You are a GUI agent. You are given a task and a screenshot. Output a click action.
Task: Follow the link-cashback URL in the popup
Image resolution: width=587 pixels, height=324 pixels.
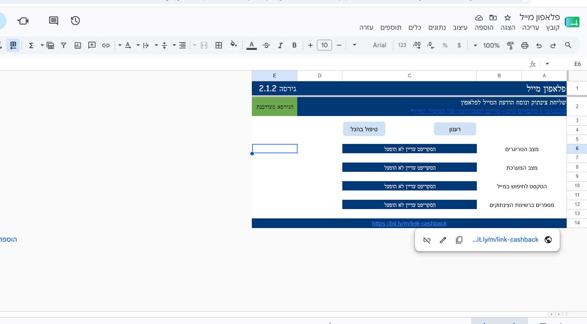505,240
